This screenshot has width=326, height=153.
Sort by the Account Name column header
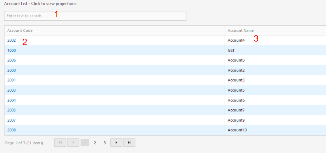(x=241, y=31)
